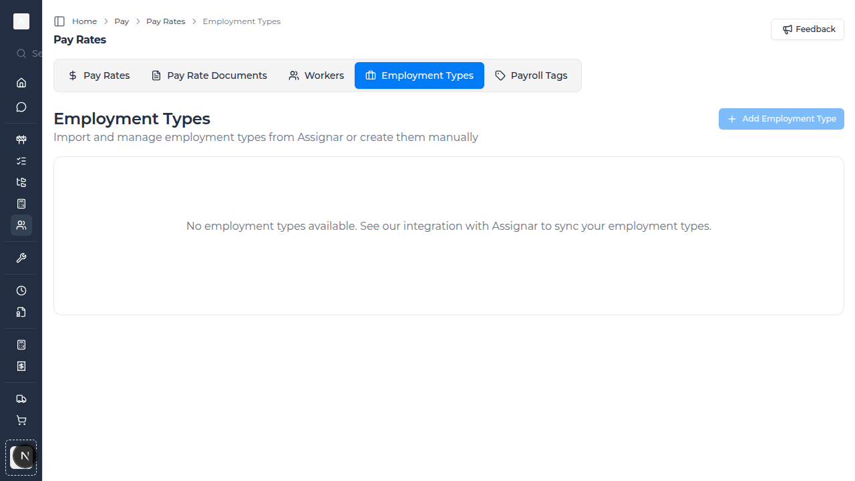The height and width of the screenshot is (481, 855).
Task: Select the wrench tools icon
Action: click(x=21, y=258)
